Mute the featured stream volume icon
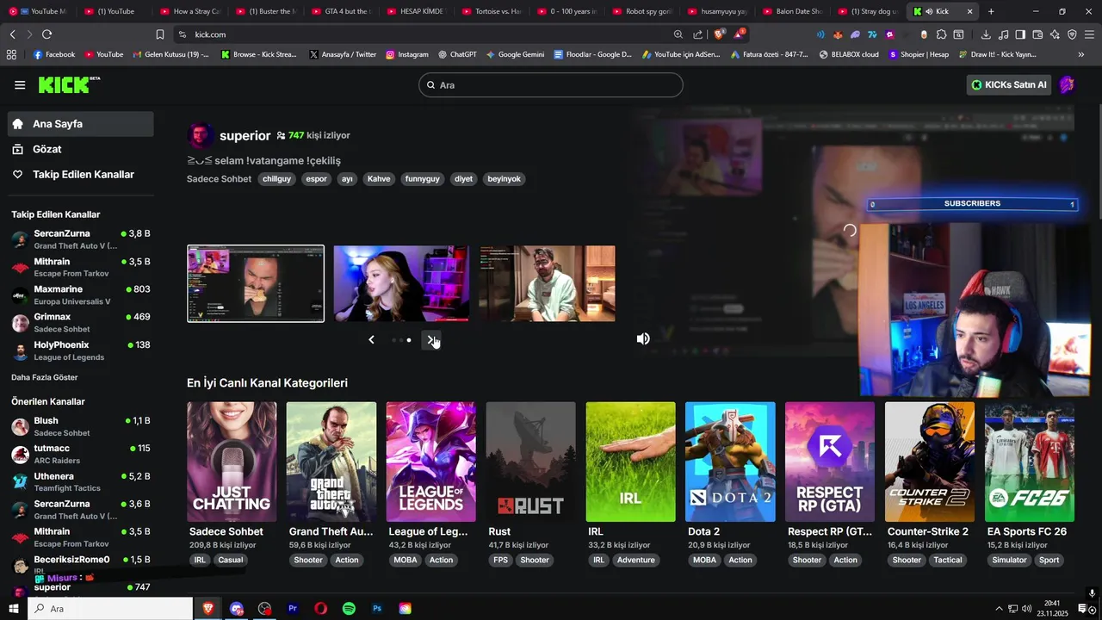The image size is (1102, 620). click(643, 339)
